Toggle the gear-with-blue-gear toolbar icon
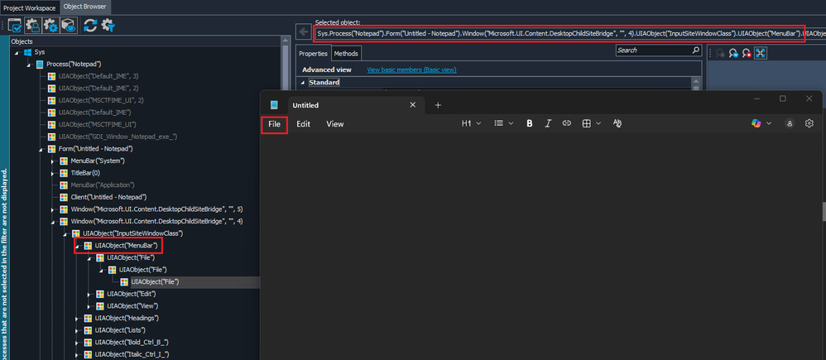 (x=50, y=25)
